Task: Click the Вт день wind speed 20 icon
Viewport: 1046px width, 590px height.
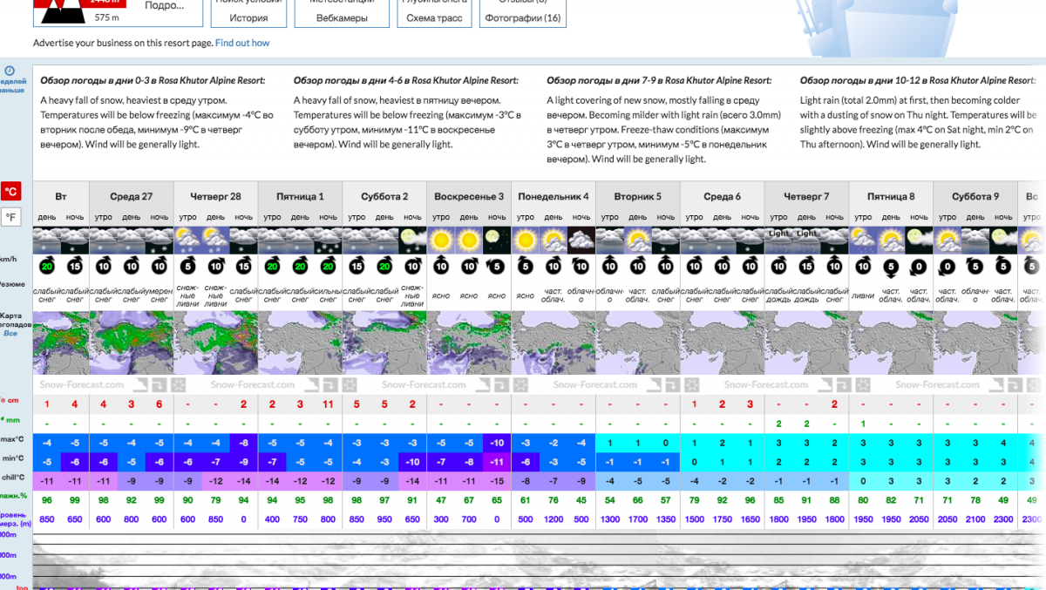Action: [x=47, y=267]
